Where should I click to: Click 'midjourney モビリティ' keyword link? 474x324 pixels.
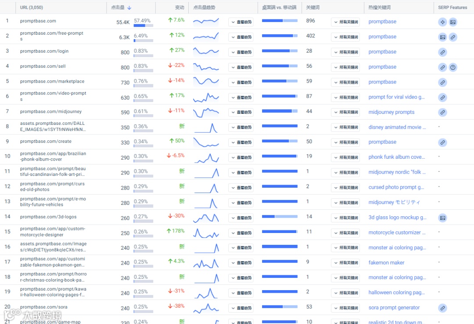pyautogui.click(x=394, y=202)
